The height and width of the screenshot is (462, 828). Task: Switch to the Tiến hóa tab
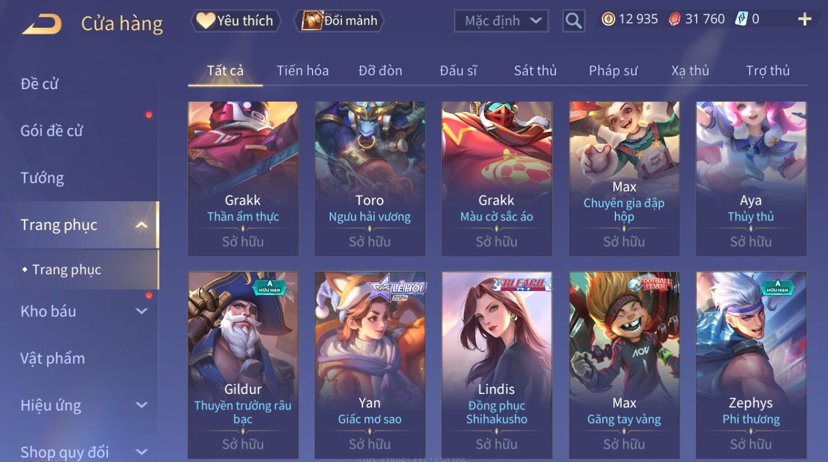(x=303, y=70)
